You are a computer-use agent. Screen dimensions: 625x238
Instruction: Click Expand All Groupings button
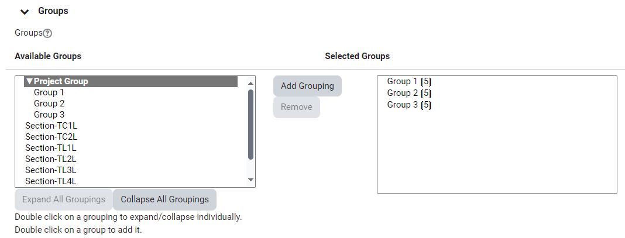(64, 199)
